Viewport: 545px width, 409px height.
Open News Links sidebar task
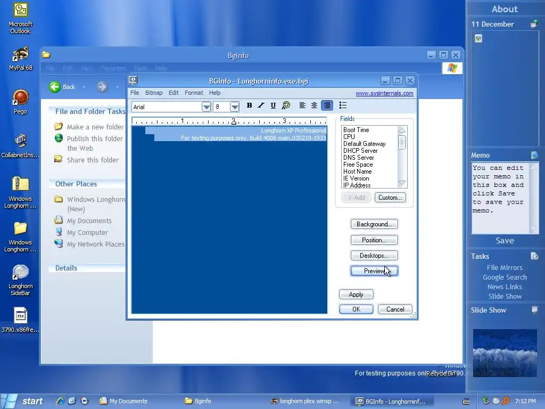point(505,287)
